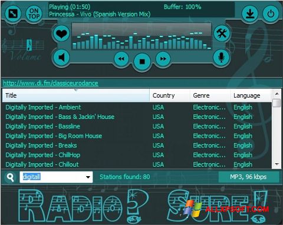283x225 pixels.
Task: Click the resize window arrows icon
Action: click(x=12, y=14)
